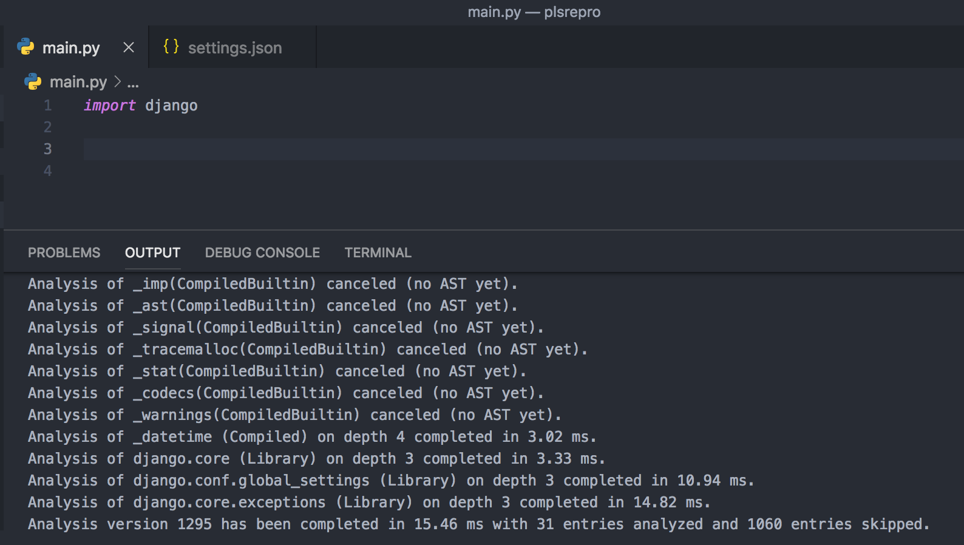Click the '_codecs(CompiledBuiltin) canceled' output line
Viewport: 964px width, 545px height.
pyautogui.click(x=286, y=393)
